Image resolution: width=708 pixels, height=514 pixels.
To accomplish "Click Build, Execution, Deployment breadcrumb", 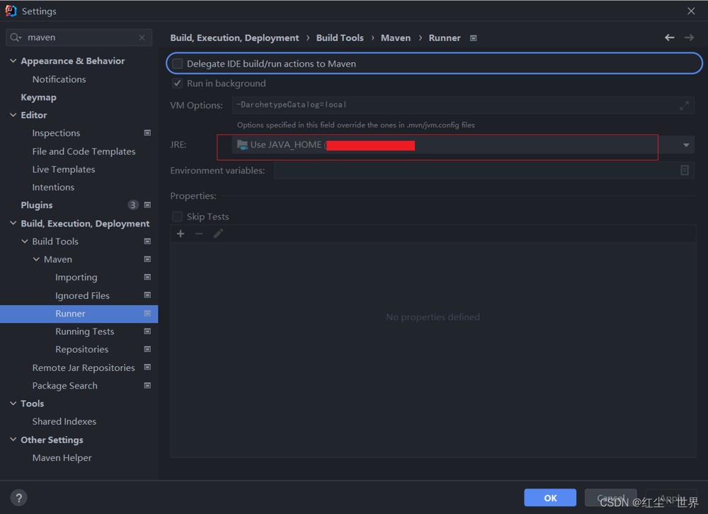I will [x=234, y=38].
